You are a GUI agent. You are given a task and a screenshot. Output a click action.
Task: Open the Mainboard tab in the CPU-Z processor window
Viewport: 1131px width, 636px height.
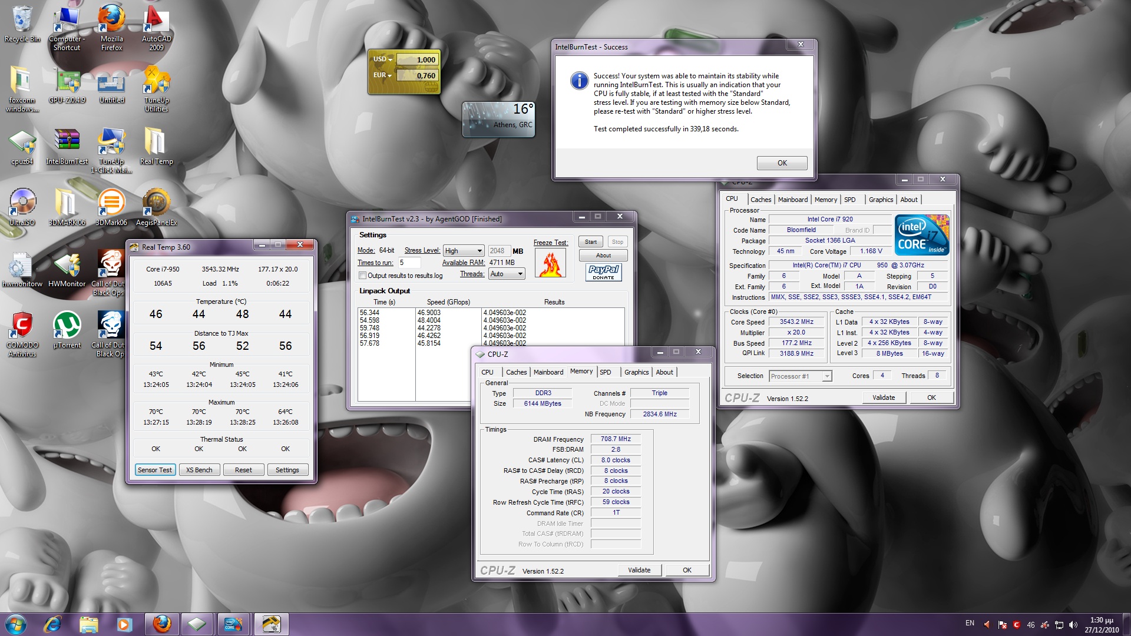coord(792,200)
